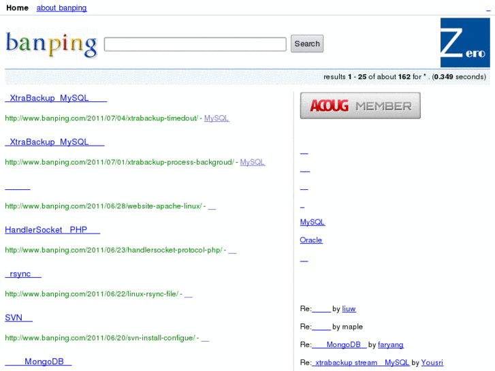Open commenter Yousri's profile link

432,363
